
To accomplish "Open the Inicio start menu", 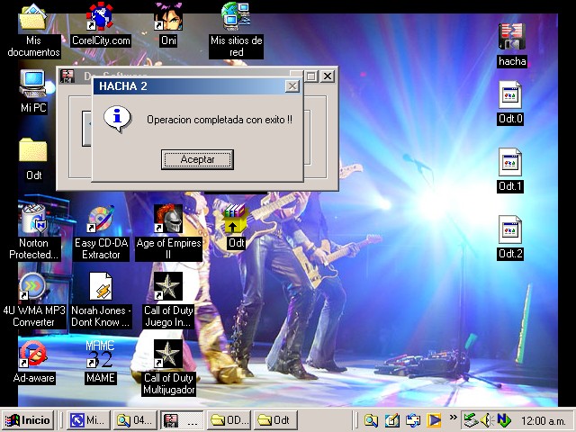I will pos(28,420).
